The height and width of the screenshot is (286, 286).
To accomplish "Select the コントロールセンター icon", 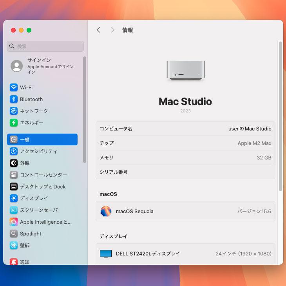I will click(14, 175).
